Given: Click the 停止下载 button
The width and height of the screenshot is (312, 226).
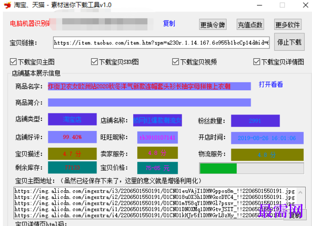Looking at the screenshot, I should pyautogui.click(x=289, y=42).
